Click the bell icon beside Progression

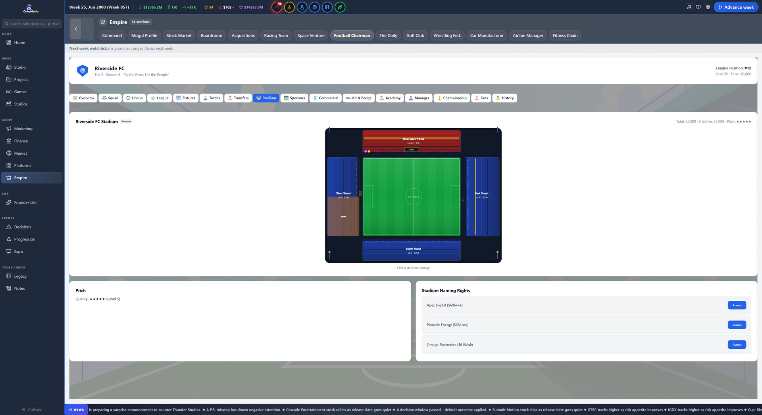point(9,239)
